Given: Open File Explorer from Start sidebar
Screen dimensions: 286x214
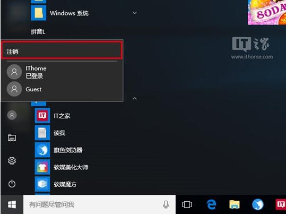Looking at the screenshot, I should (12, 138).
